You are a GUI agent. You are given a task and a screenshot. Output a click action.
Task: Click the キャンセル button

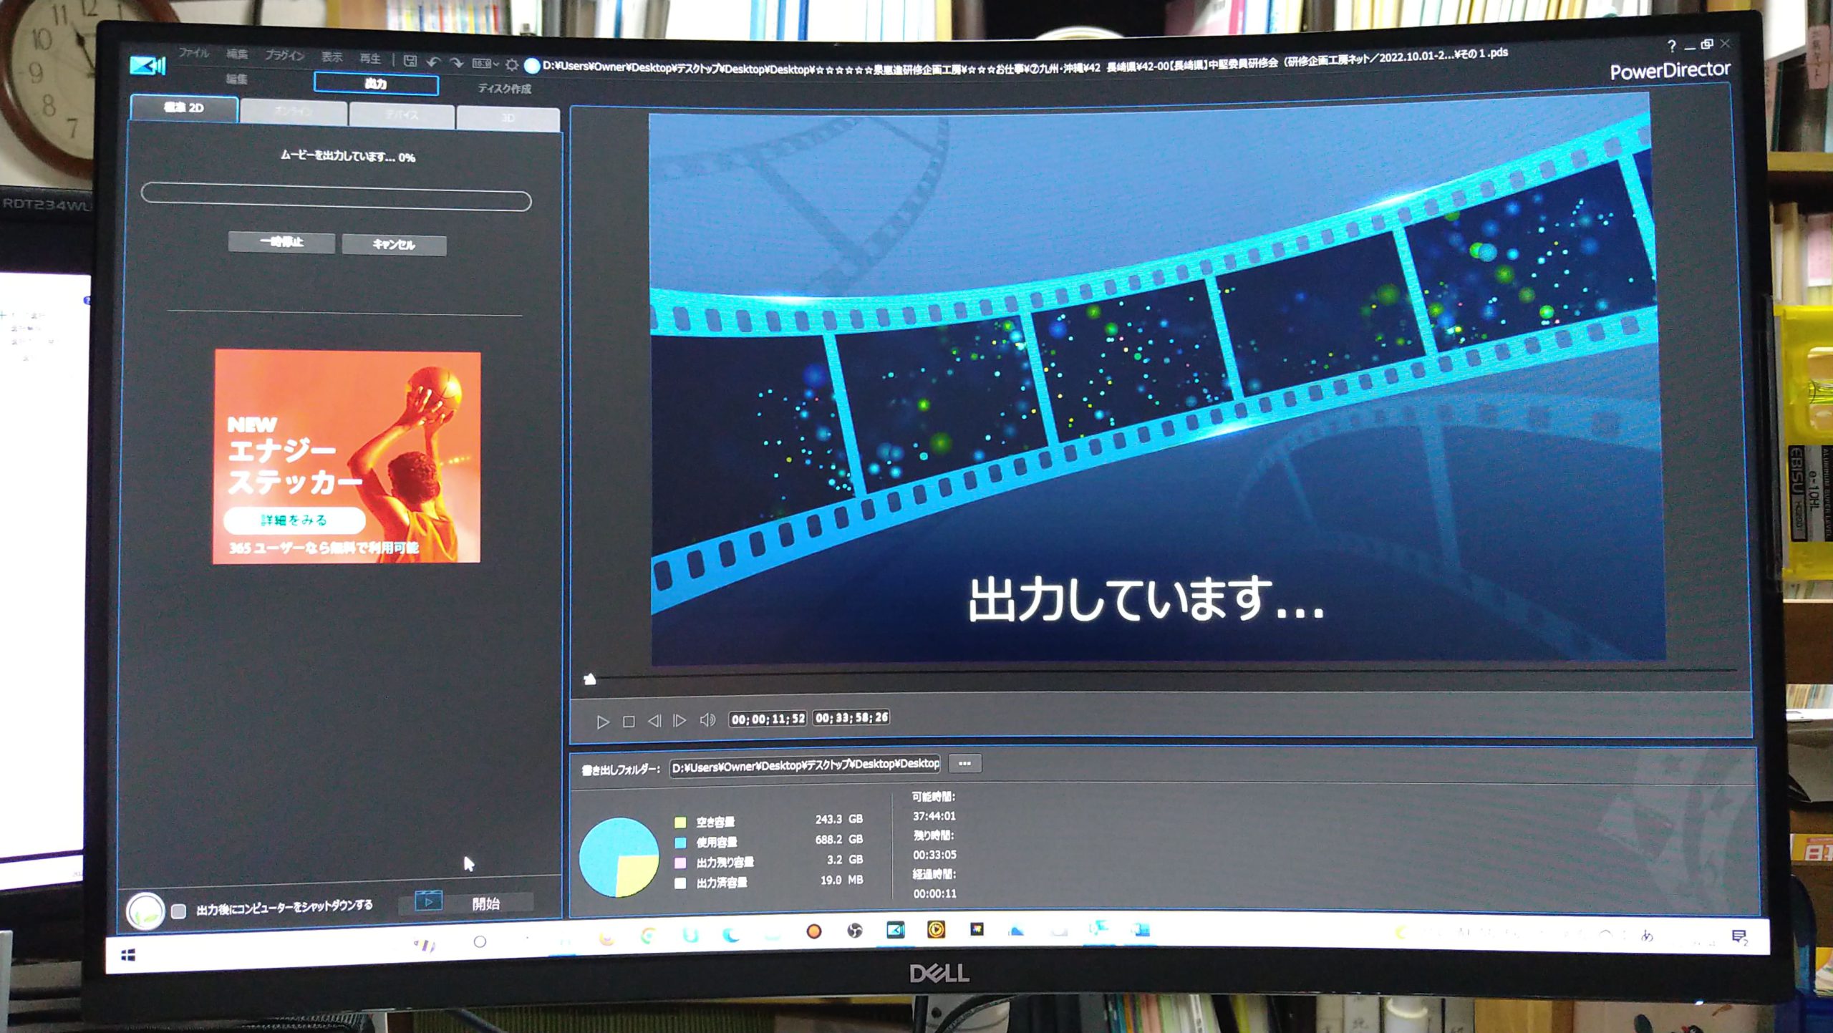coord(394,244)
